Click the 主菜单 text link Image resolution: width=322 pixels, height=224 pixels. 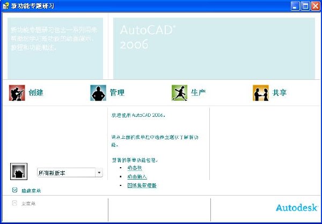tap(28, 204)
